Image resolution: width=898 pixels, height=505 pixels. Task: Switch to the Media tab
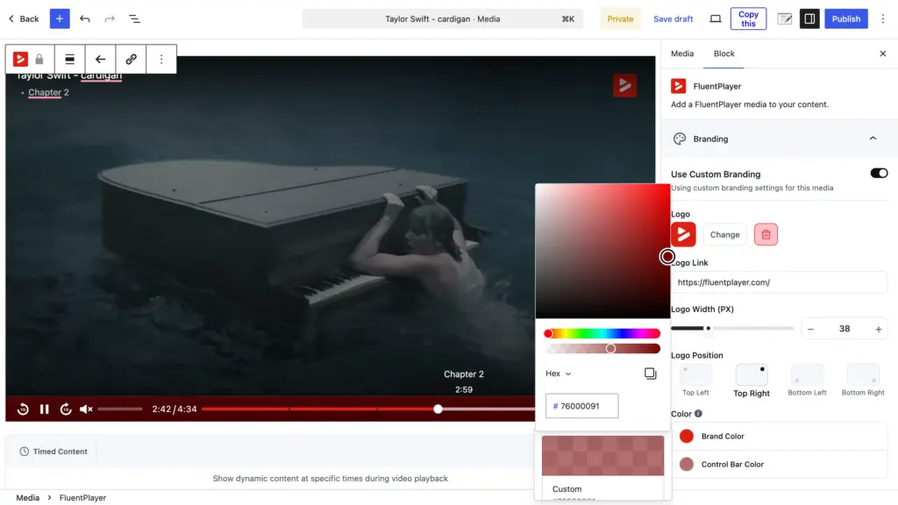coord(682,53)
